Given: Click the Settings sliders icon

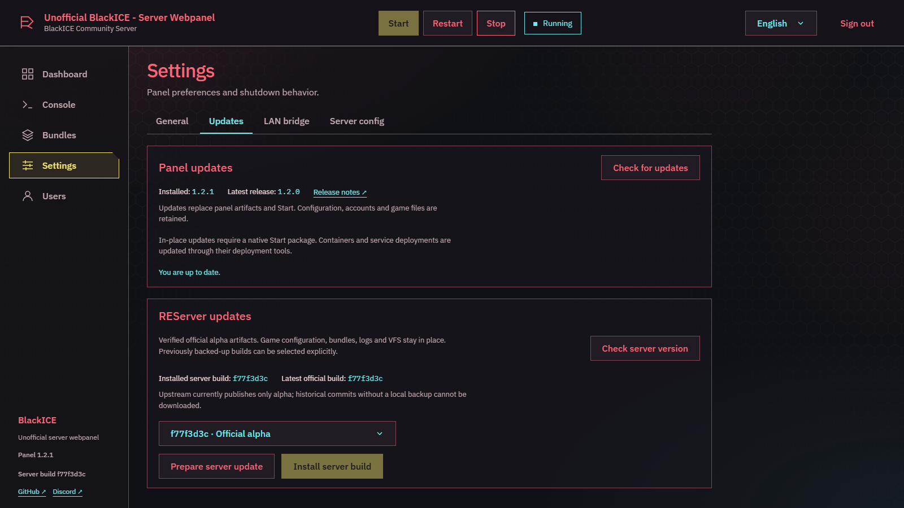Looking at the screenshot, I should coord(28,165).
